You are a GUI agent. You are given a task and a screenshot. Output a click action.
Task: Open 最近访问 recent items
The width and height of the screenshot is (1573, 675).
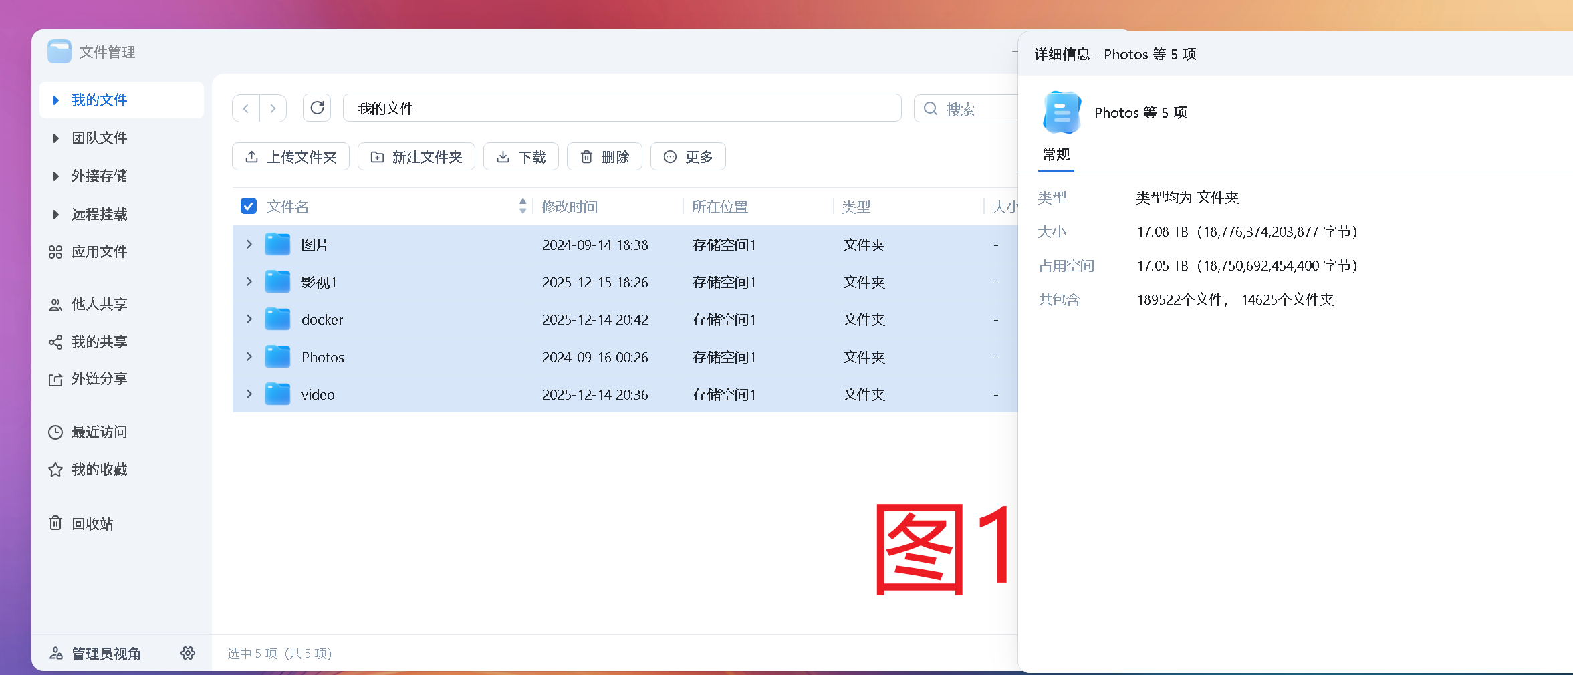99,432
